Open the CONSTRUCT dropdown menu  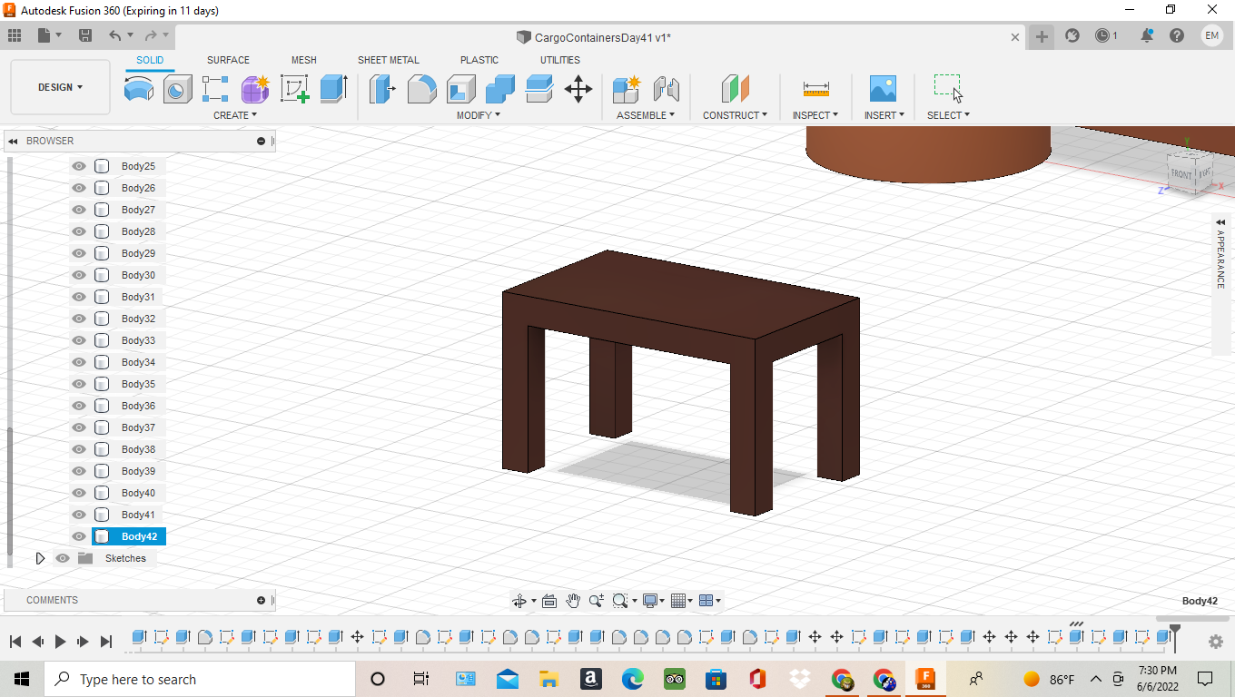(x=735, y=115)
